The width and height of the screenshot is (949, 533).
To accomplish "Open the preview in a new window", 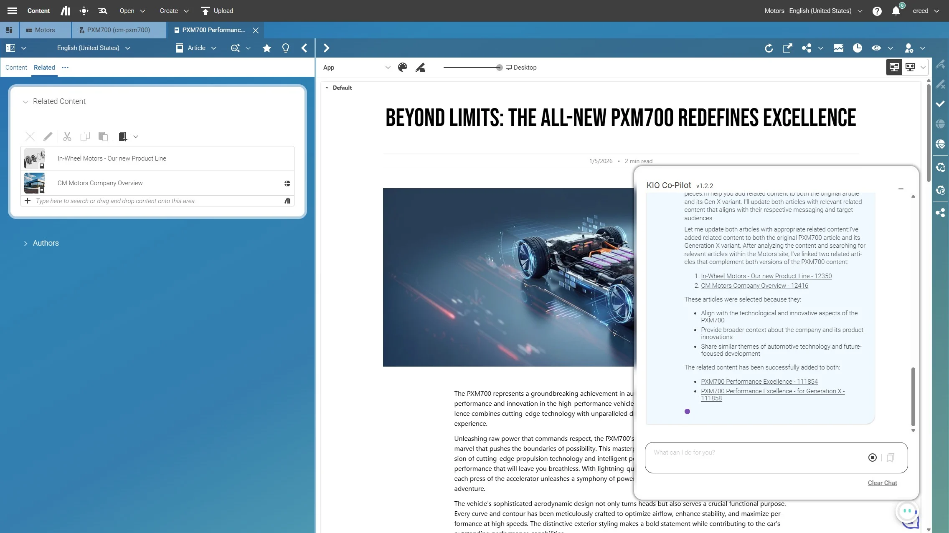I will click(x=787, y=48).
